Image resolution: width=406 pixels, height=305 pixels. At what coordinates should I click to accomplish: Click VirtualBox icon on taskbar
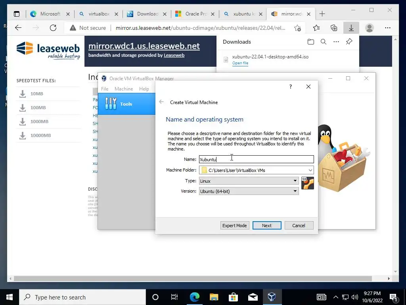click(x=272, y=297)
